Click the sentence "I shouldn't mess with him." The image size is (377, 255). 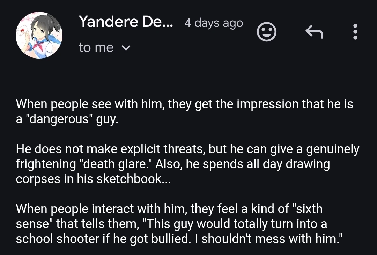[271, 239]
